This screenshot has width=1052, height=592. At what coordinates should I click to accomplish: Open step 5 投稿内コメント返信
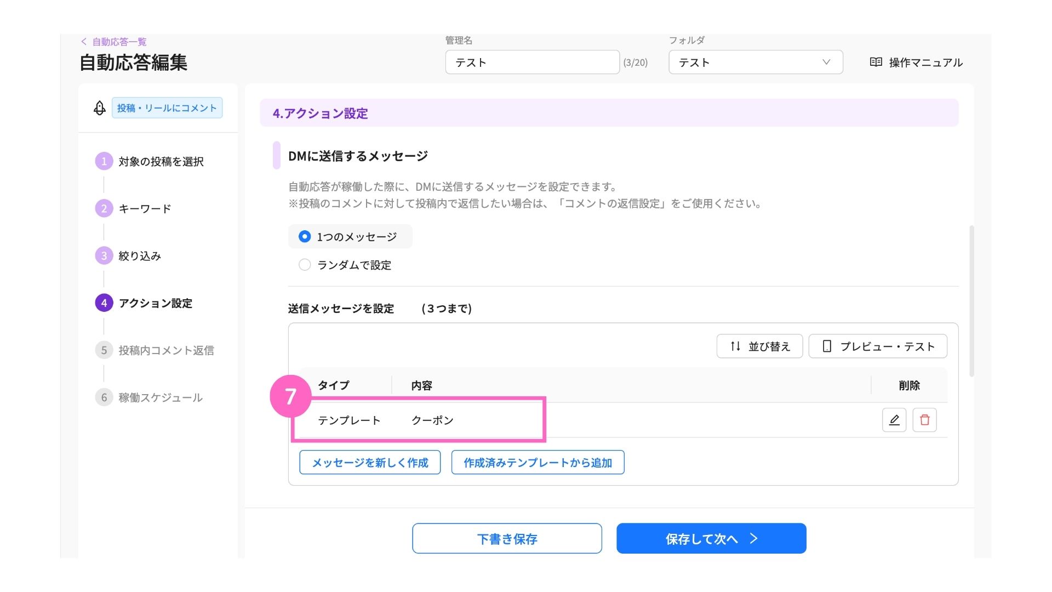155,350
